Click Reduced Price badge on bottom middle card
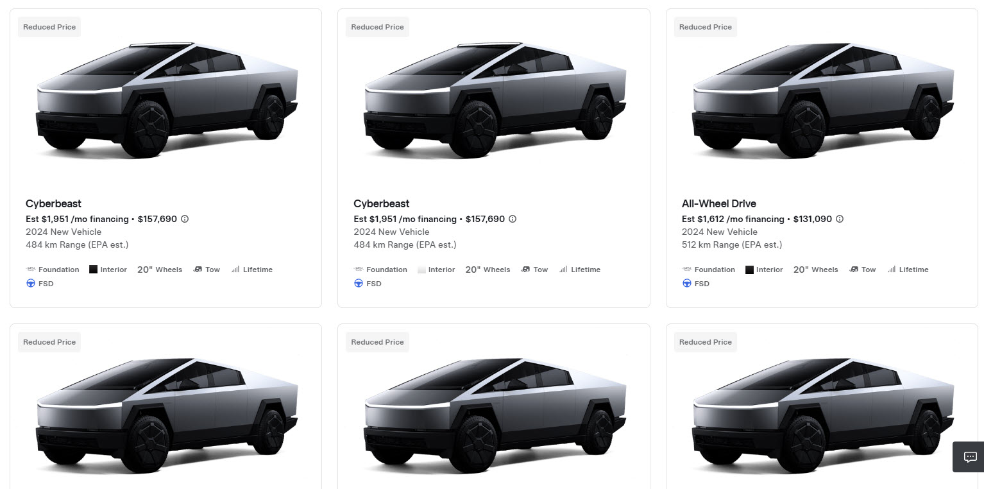The image size is (984, 489). 377,342
